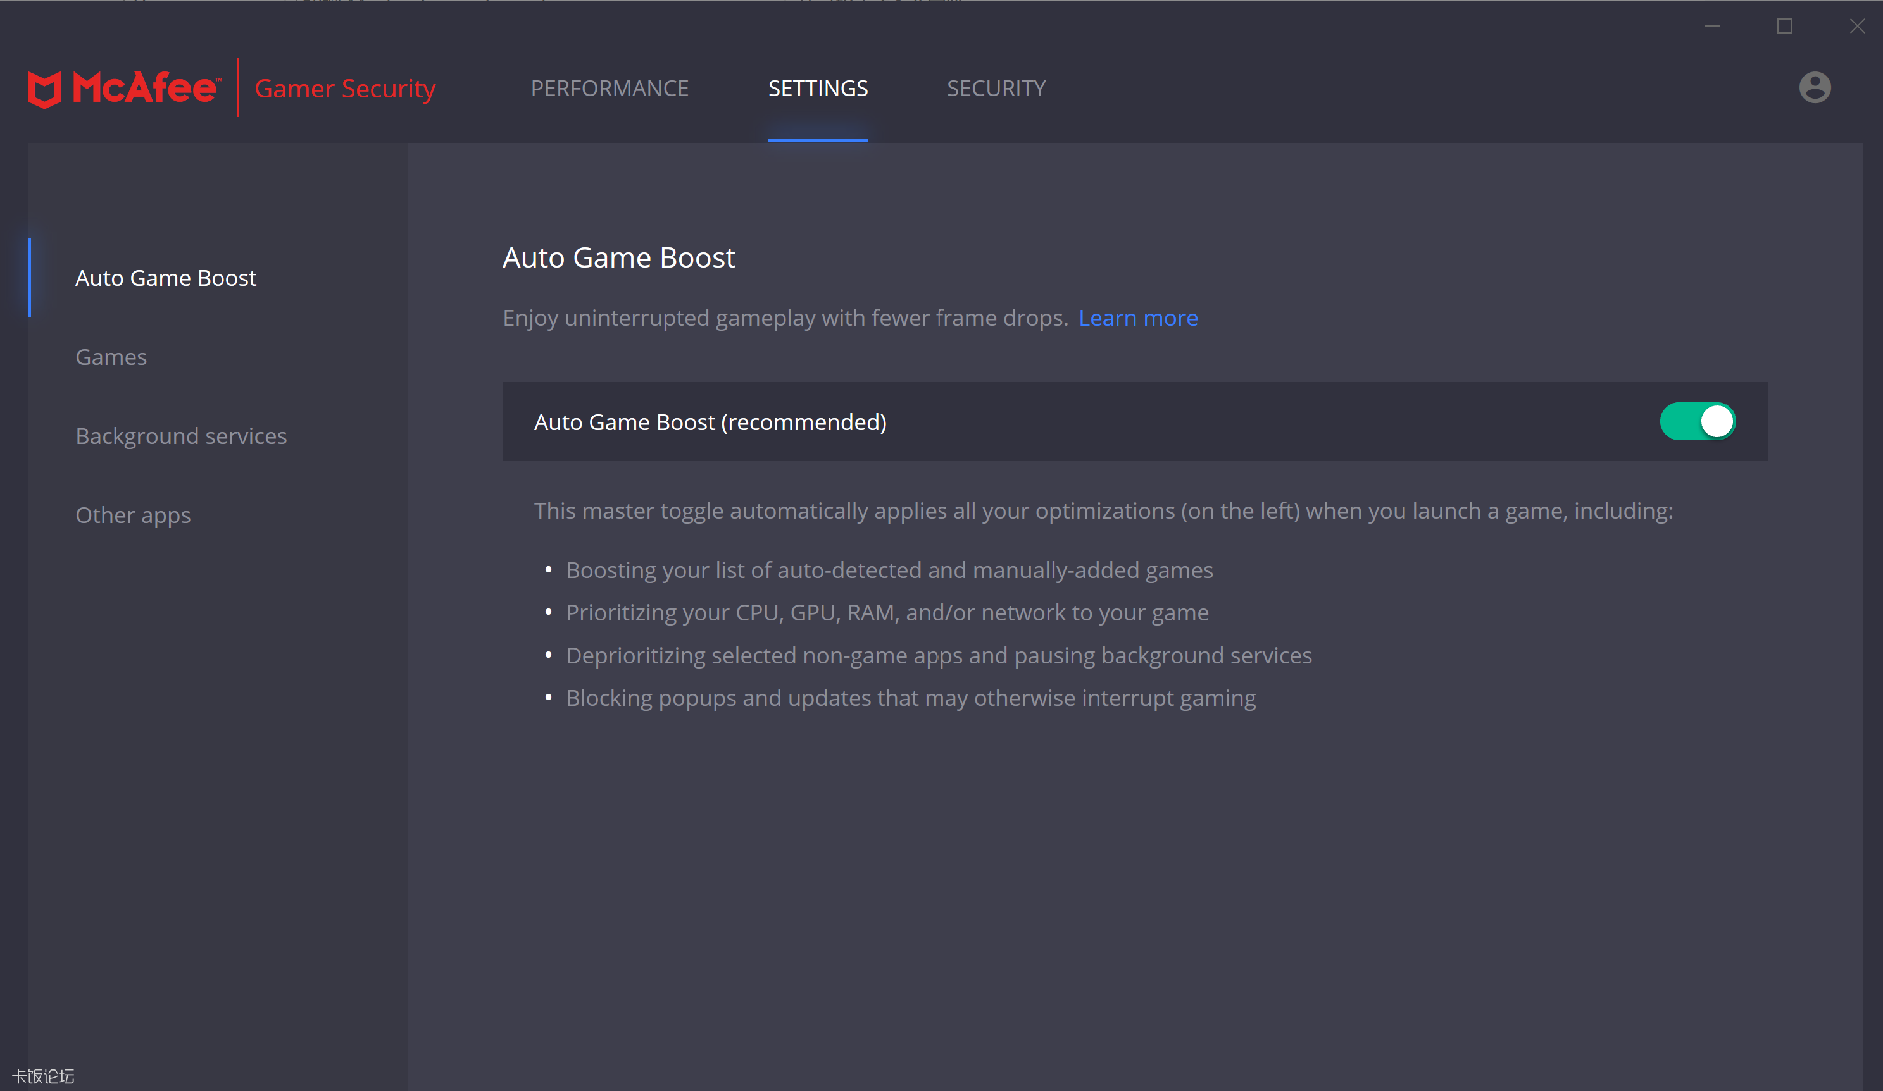Minimize the Gamer Security window

[1712, 26]
